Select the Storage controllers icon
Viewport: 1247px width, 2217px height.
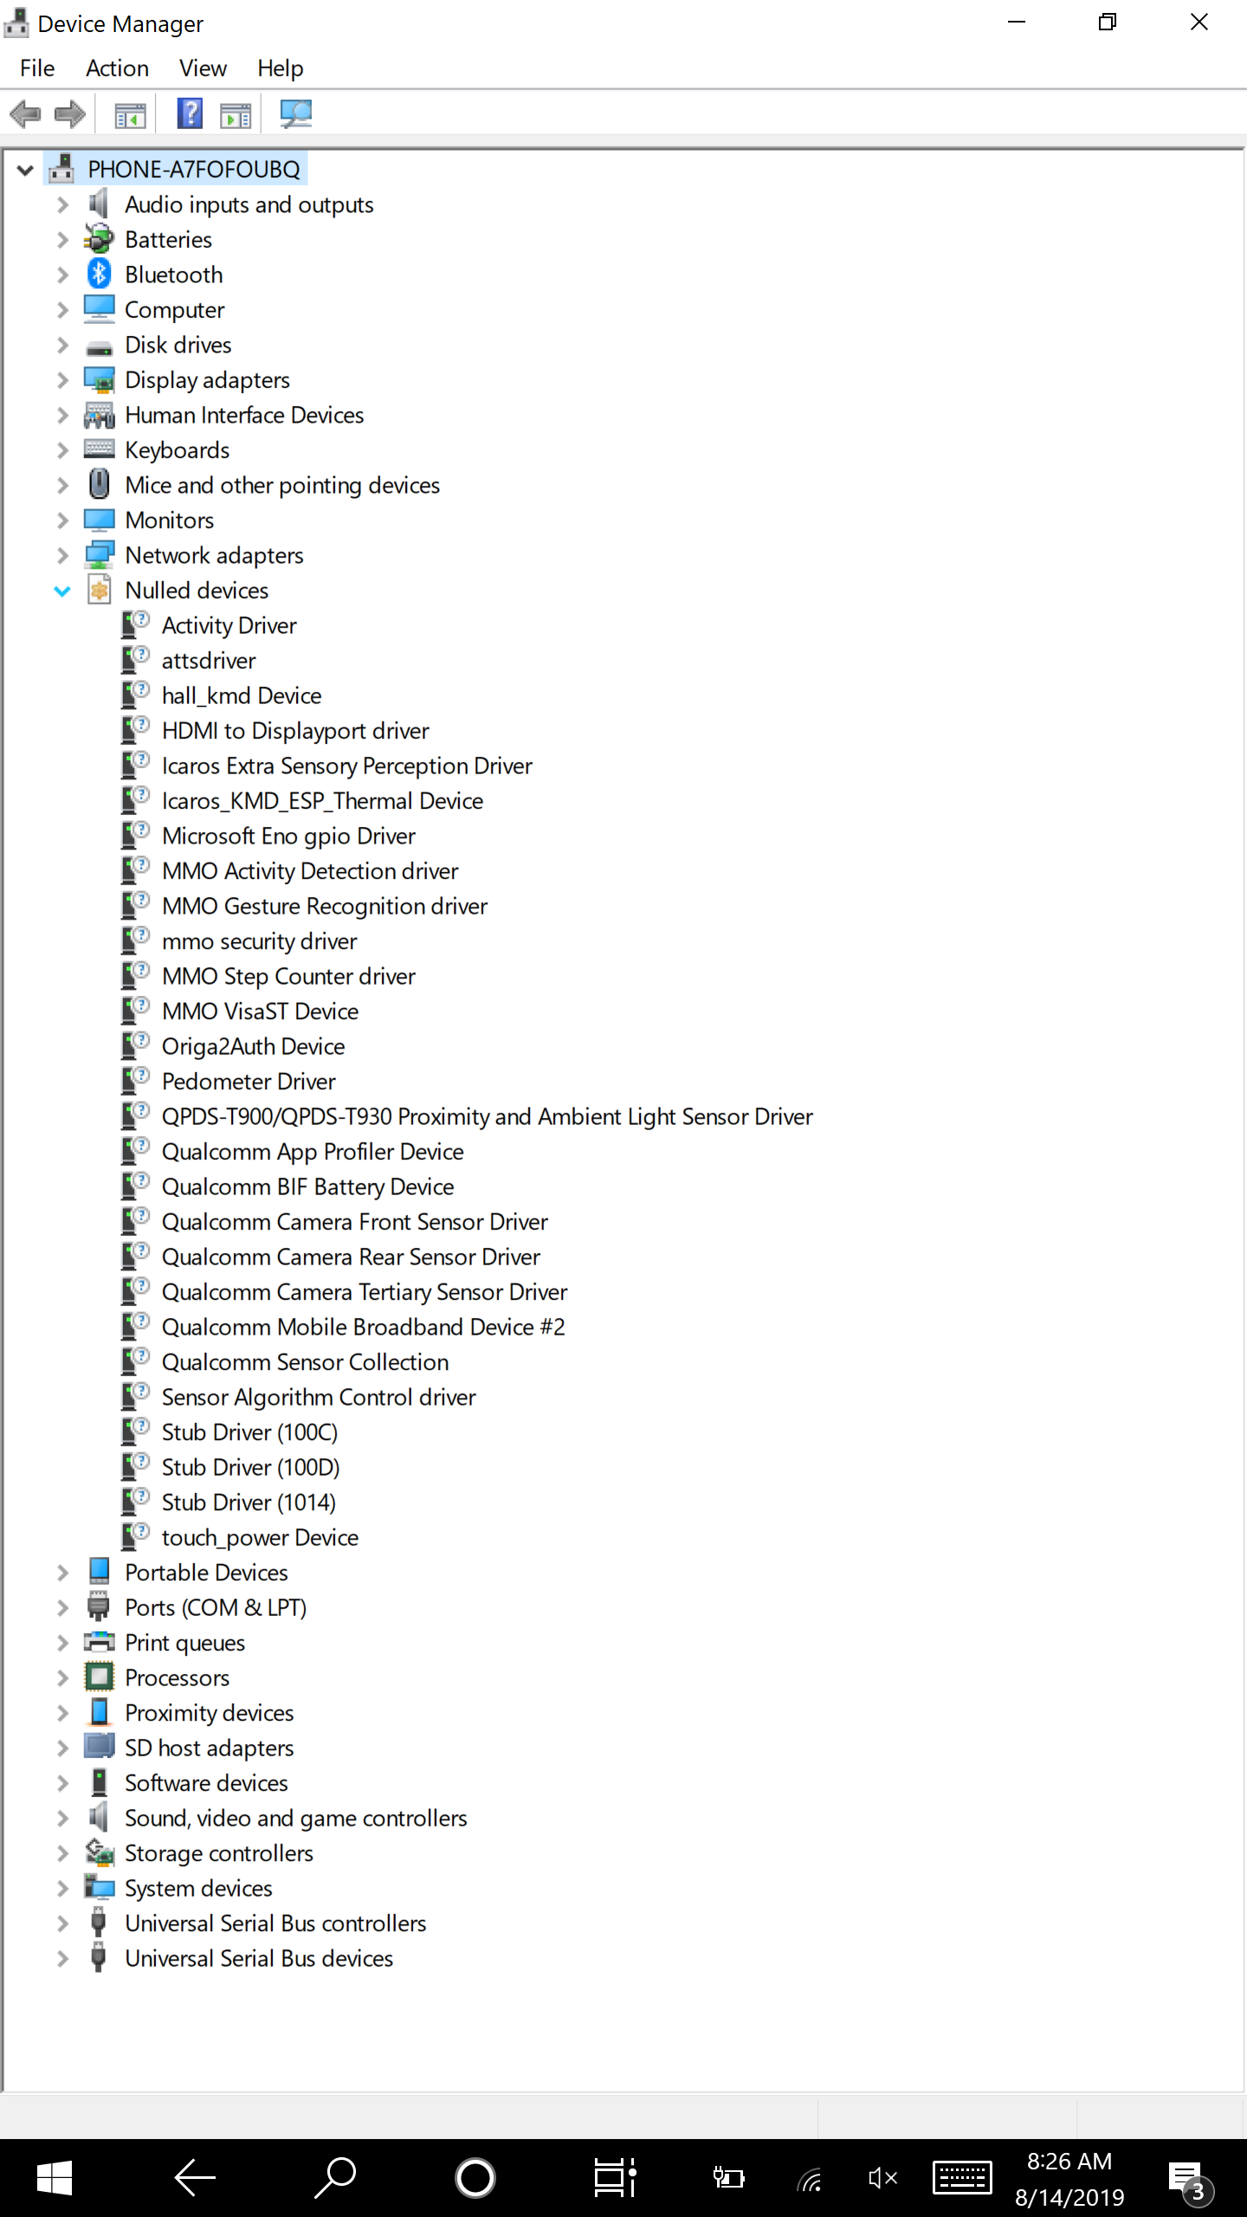click(x=100, y=1852)
